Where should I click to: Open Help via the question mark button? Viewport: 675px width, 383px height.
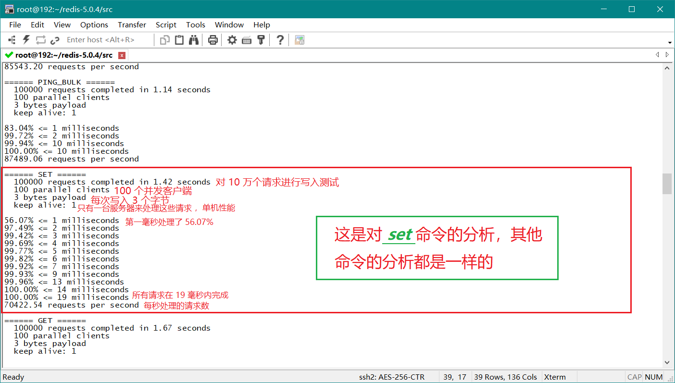280,40
